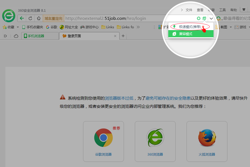Select 极速模式(推荐) speed mode

(x=190, y=27)
